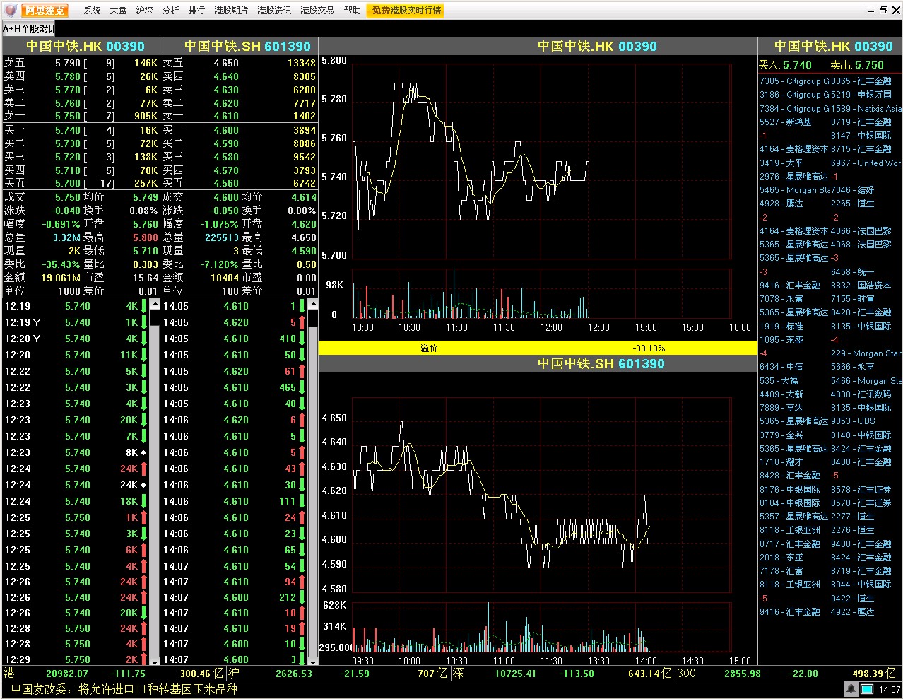The width and height of the screenshot is (903, 699).
Task: Click the 买入: 5.740 label
Action: coord(785,65)
